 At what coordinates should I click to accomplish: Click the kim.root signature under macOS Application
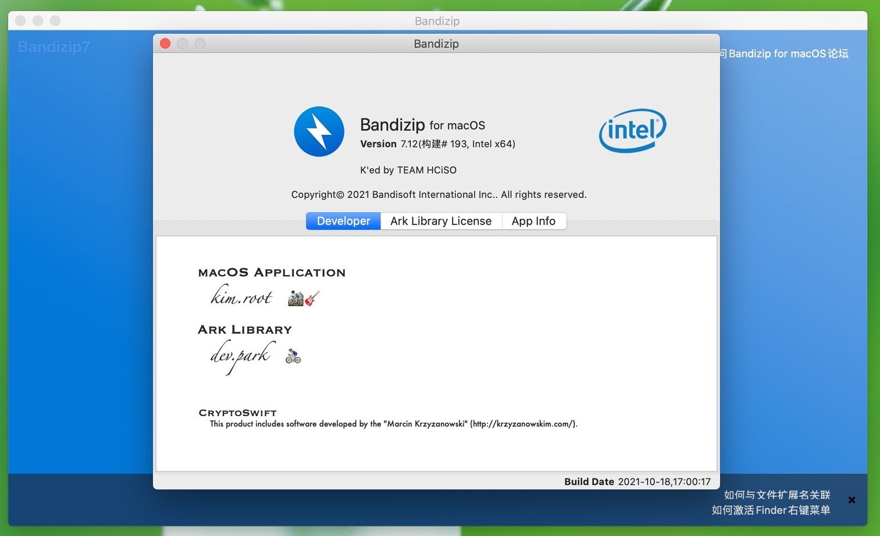[x=241, y=296]
